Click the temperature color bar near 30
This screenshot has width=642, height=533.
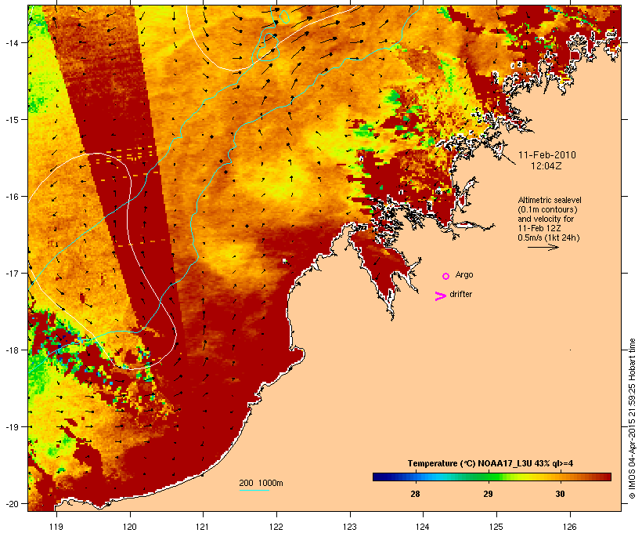pyautogui.click(x=560, y=477)
